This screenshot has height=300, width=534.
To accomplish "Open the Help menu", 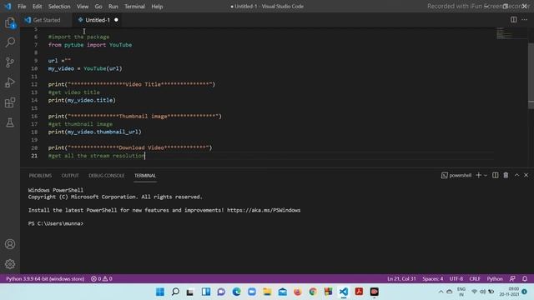I will point(157,7).
